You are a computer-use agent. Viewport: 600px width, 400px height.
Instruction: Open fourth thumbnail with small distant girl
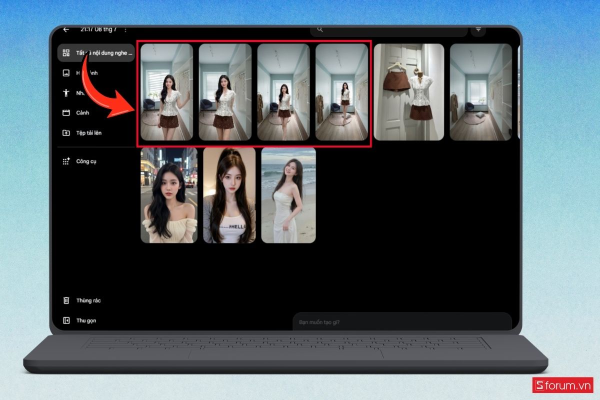point(341,92)
